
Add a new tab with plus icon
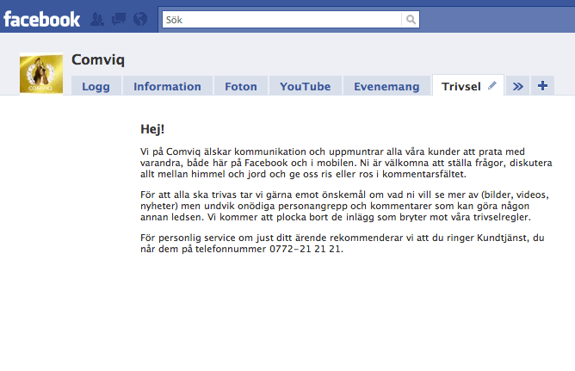pos(541,85)
